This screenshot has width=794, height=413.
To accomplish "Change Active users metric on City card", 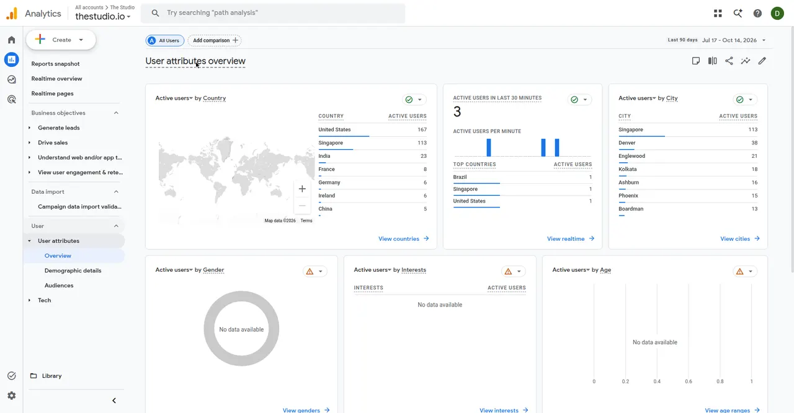I will [x=638, y=98].
